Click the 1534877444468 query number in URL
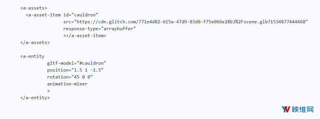 (x=288, y=22)
